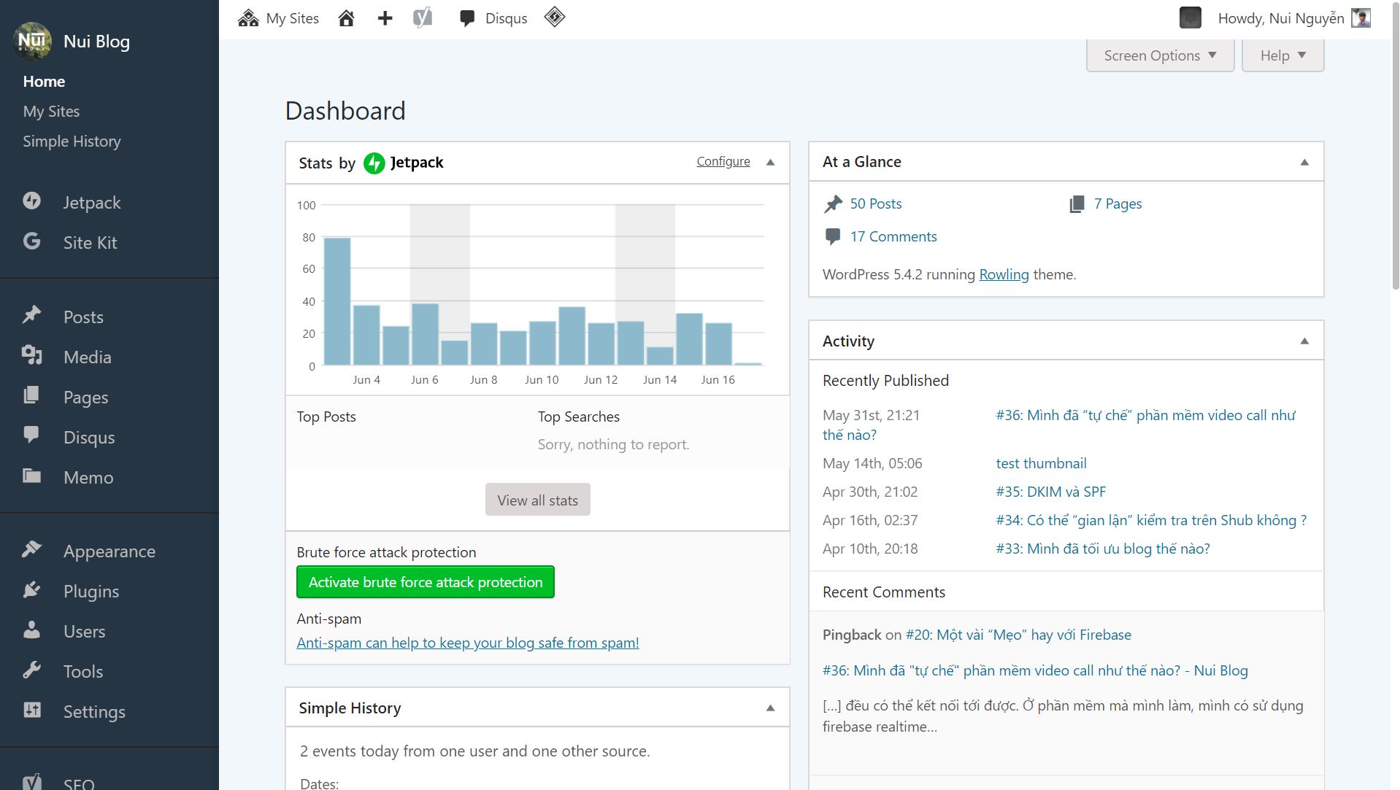Open My Sites in sidebar submenu

(51, 111)
